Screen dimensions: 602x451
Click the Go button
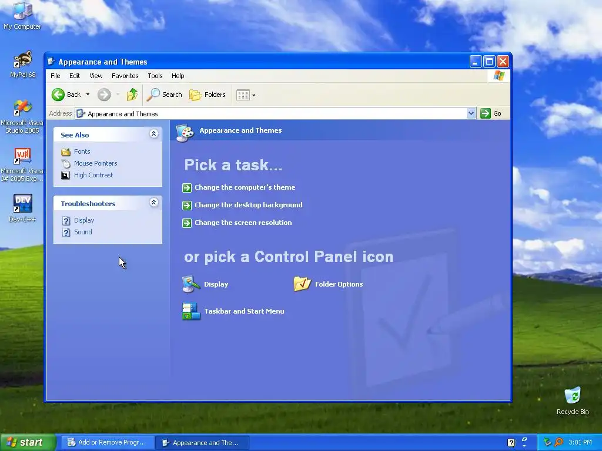tap(491, 113)
